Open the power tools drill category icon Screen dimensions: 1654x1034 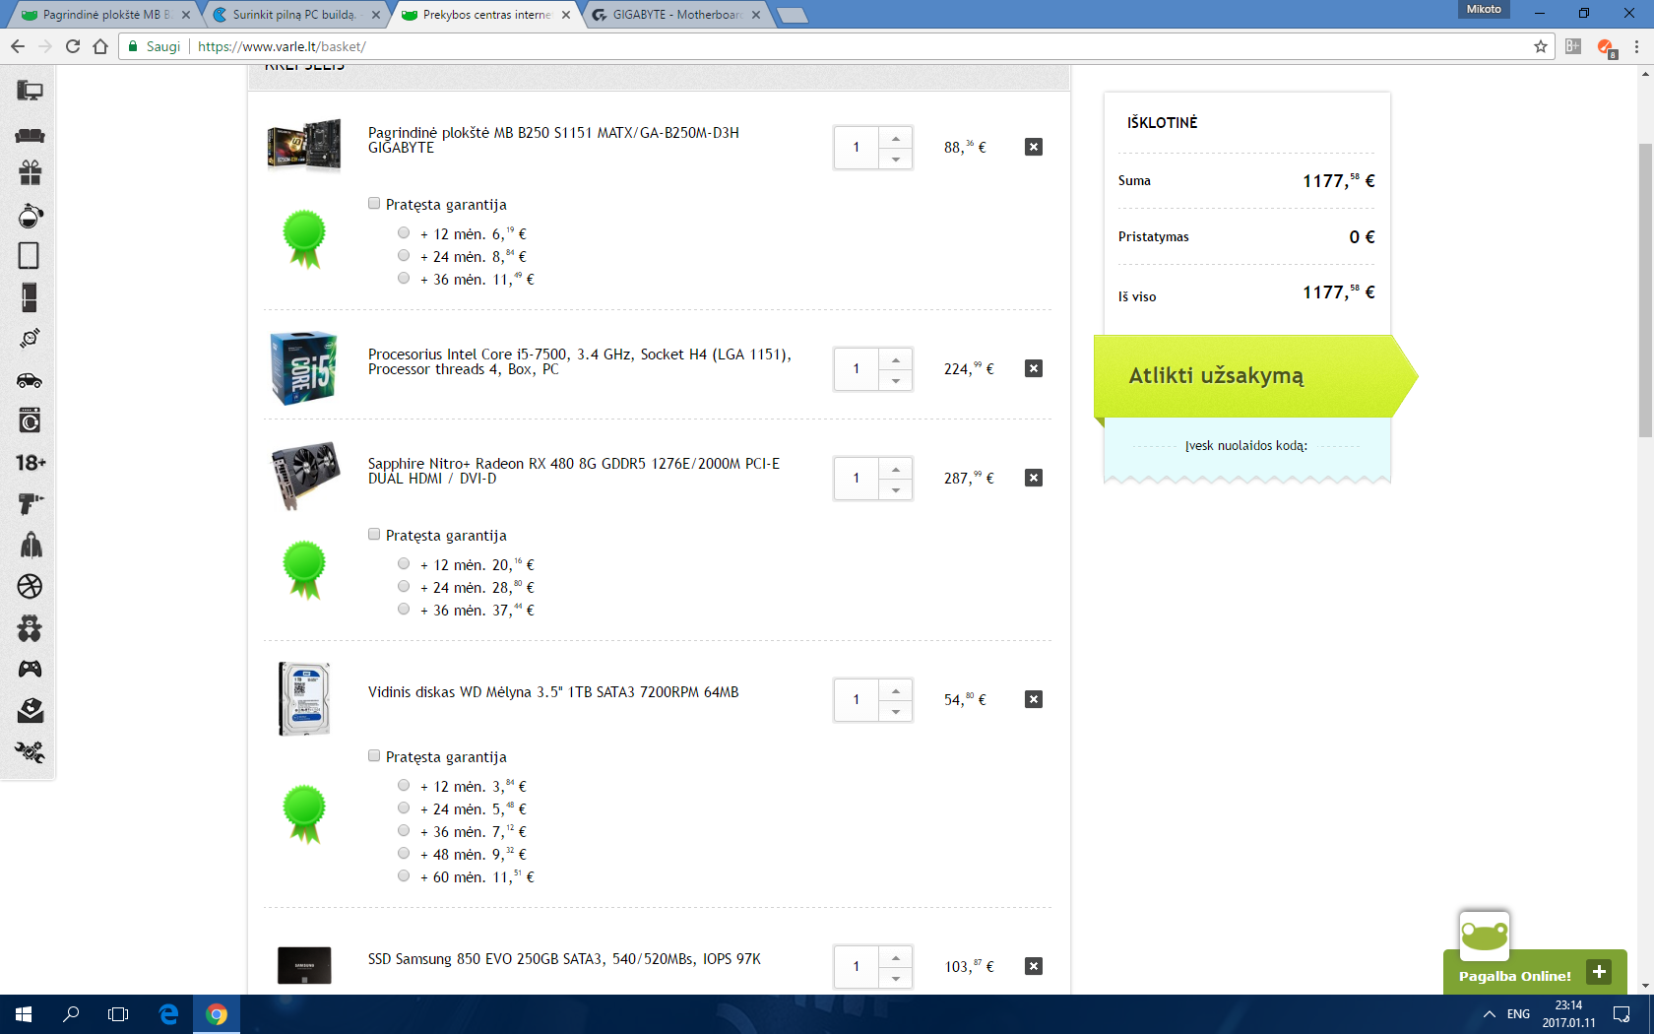click(30, 504)
